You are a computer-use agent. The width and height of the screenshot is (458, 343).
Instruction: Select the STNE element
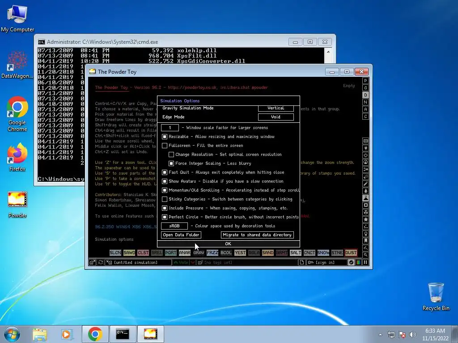click(337, 253)
